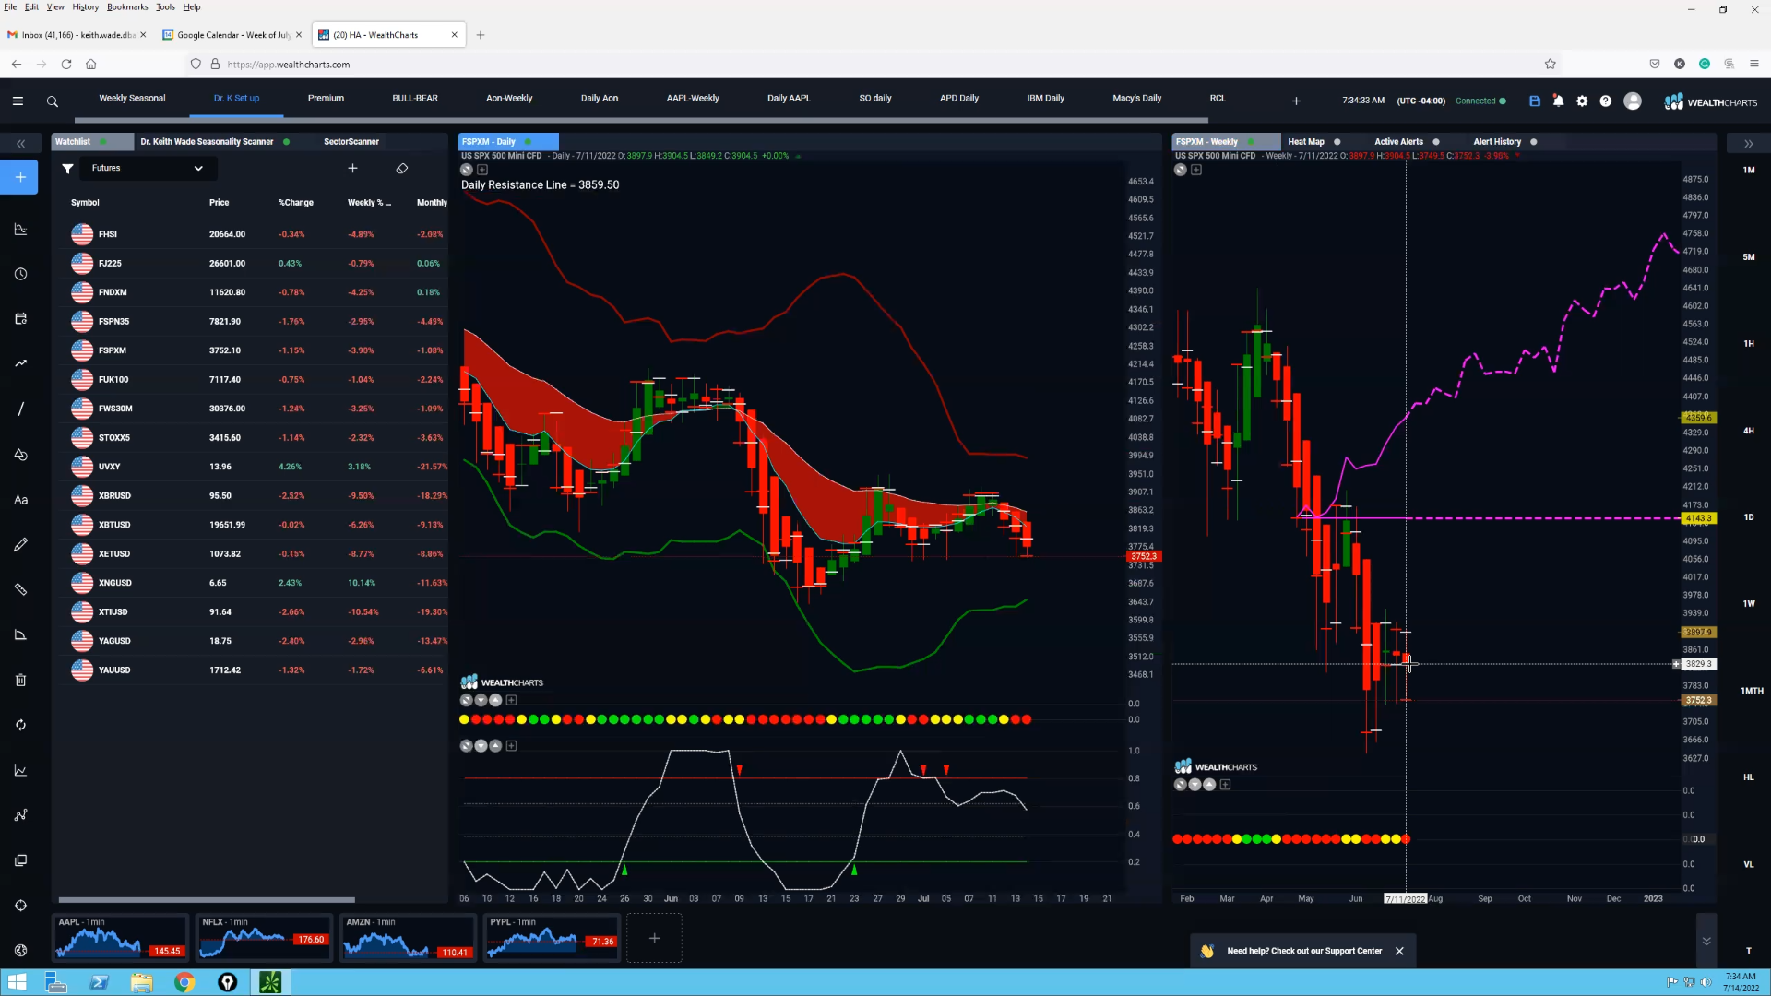Open the settings gear in top bar
The width and height of the screenshot is (1771, 996).
tap(1582, 101)
